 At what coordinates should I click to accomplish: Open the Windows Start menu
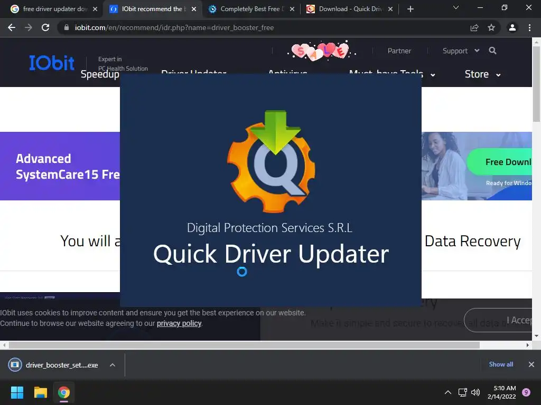[x=17, y=392]
